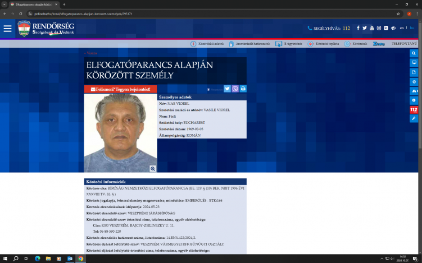This screenshot has height=263, width=422.
Task: Open the tab search dropdown arrow
Action: 4,4
